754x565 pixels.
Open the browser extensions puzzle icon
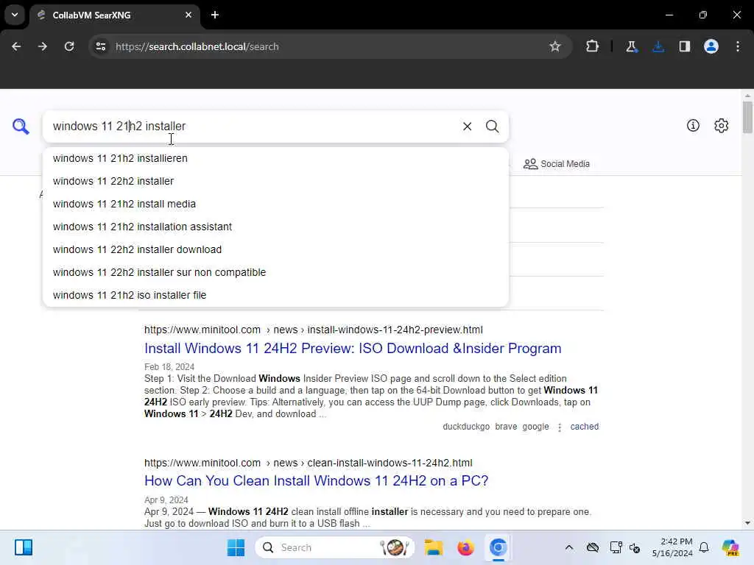593,46
